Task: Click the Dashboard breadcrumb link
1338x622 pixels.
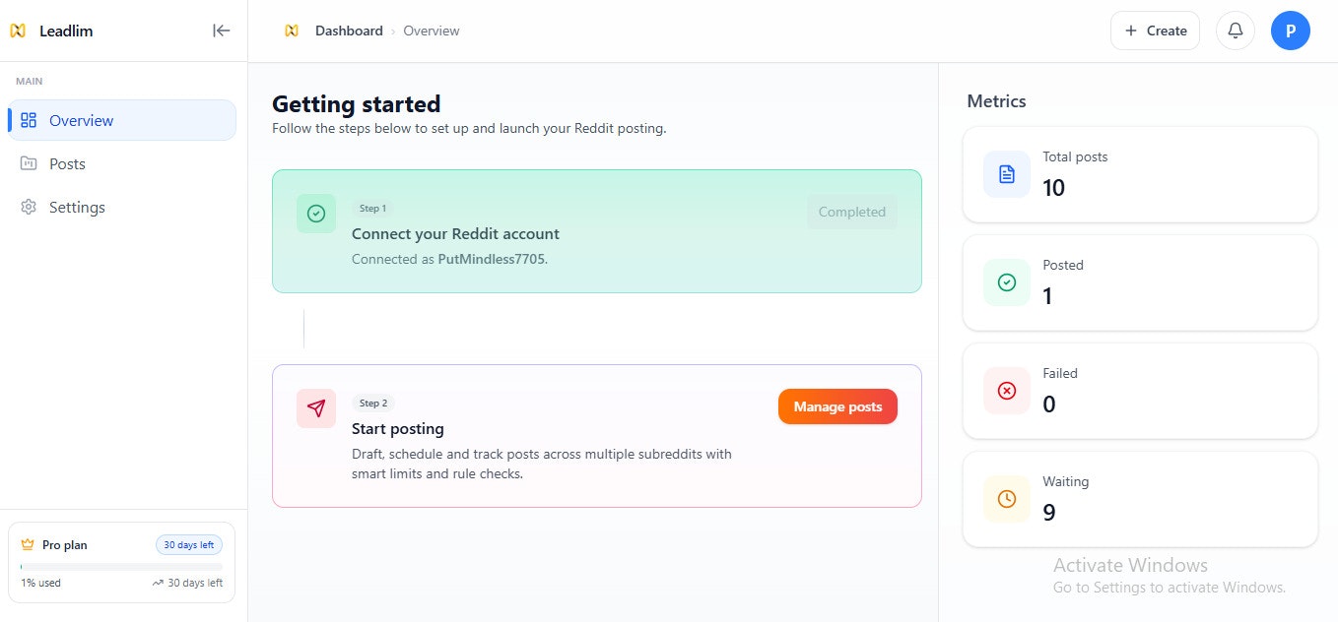Action: [349, 31]
